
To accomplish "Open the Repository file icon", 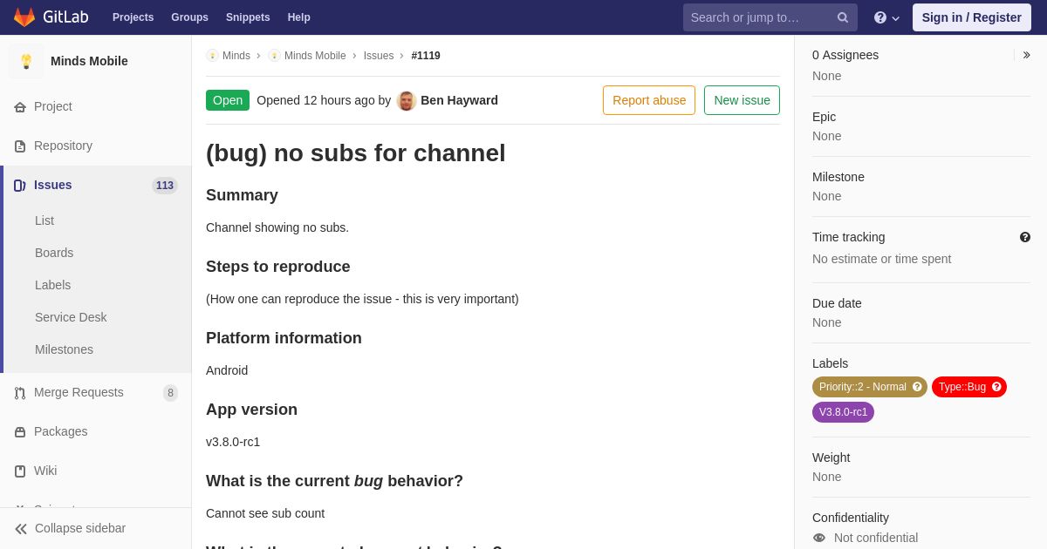I will [x=20, y=146].
